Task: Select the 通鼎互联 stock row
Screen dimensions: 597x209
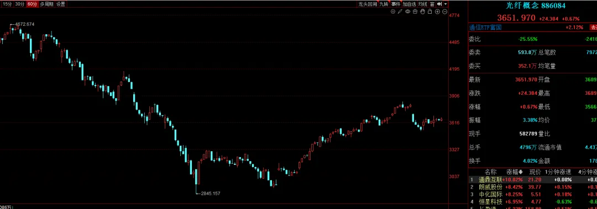Action: coord(533,180)
